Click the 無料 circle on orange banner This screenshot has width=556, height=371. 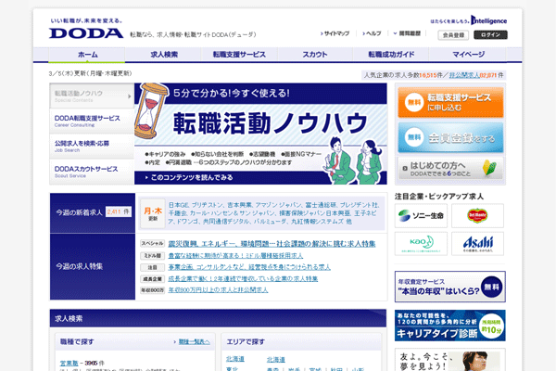[x=414, y=102]
